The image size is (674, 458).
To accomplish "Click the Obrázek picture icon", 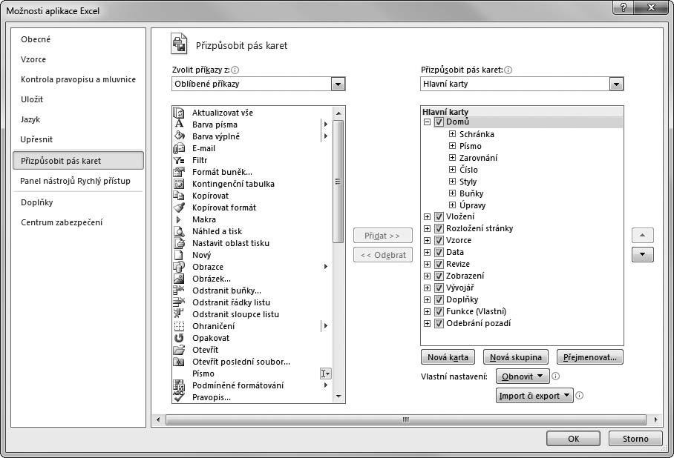I will (x=179, y=279).
